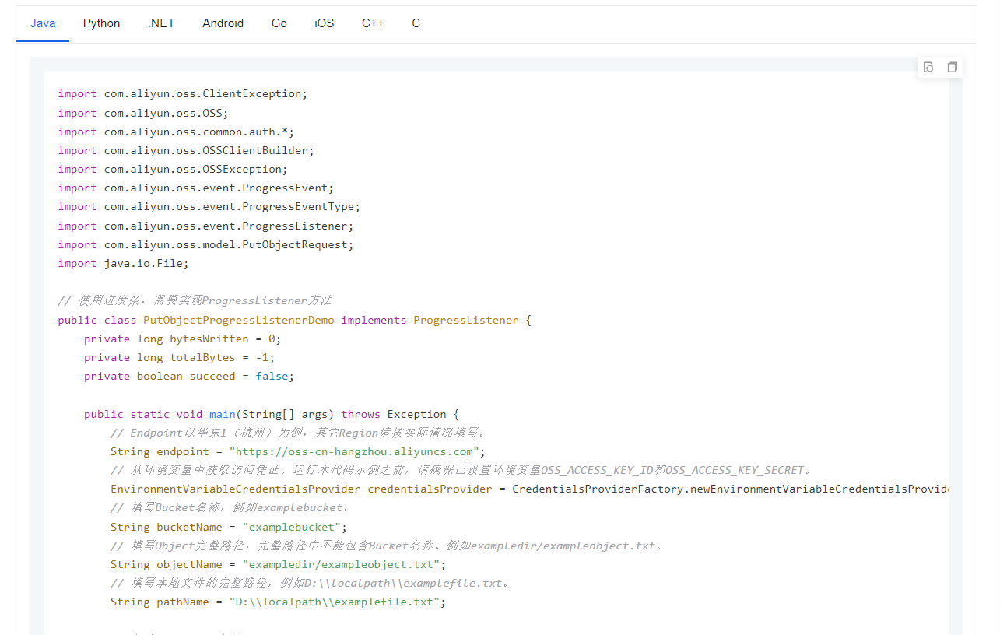
Task: Click the '填写本地文件的完整路径' comment
Action: coord(310,583)
